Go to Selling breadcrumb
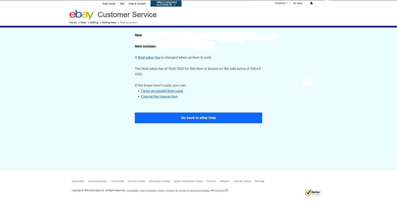This screenshot has height=223, width=397. click(x=94, y=23)
